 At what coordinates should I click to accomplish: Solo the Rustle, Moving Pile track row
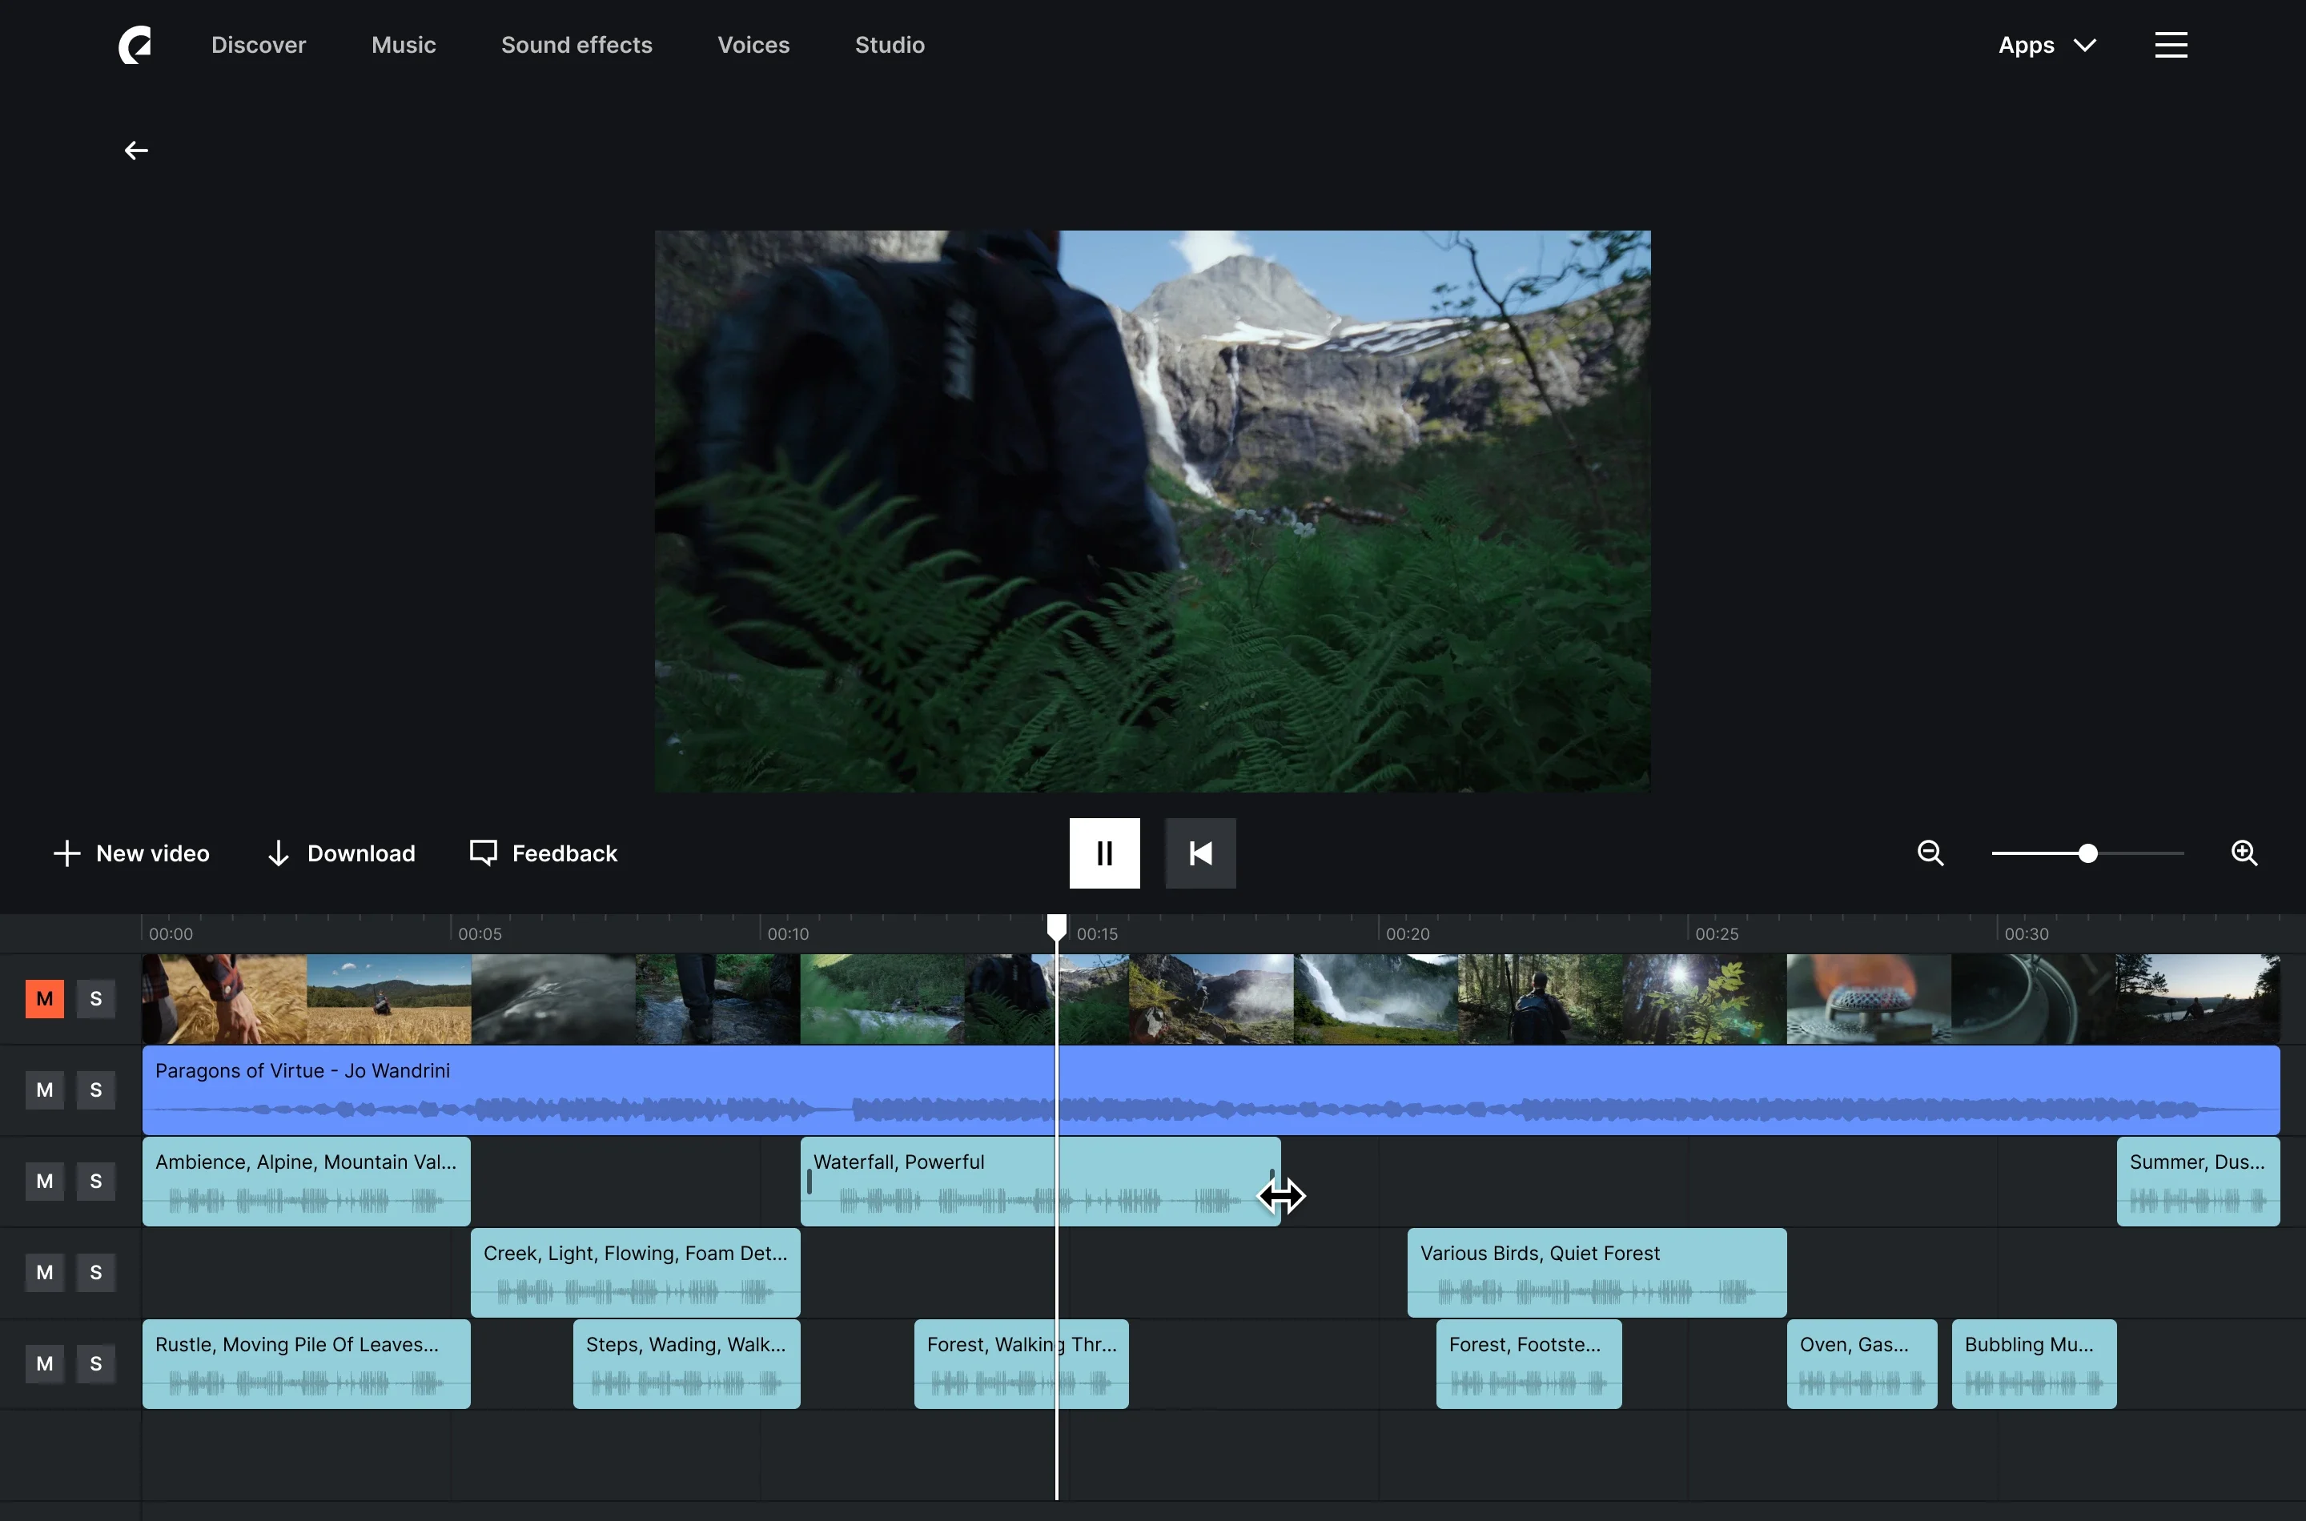pyautogui.click(x=95, y=1362)
